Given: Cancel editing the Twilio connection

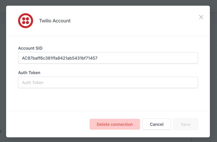Looking at the screenshot, I should [x=157, y=124].
